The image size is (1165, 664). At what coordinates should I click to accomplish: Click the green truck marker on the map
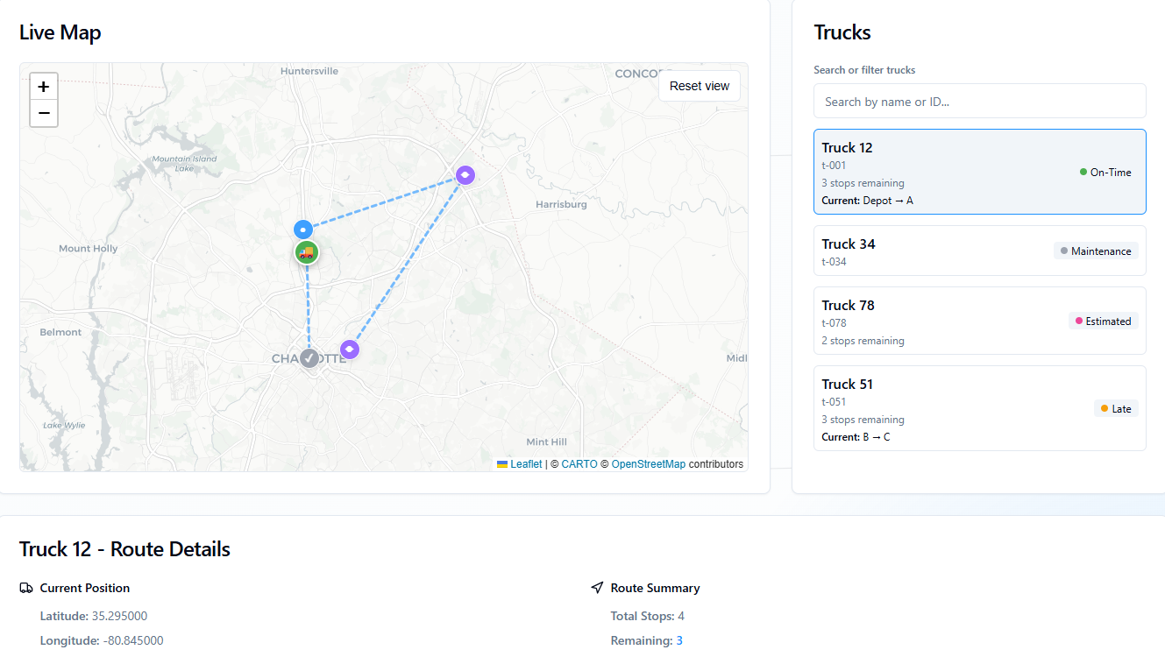306,252
